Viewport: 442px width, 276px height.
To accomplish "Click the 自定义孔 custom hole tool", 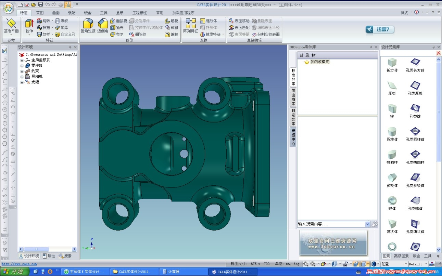I will [x=65, y=35].
